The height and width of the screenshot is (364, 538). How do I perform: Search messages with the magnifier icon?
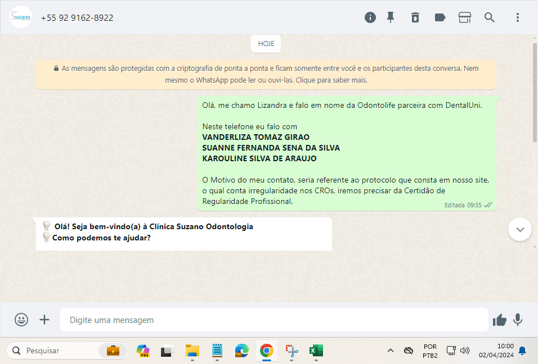tap(489, 17)
